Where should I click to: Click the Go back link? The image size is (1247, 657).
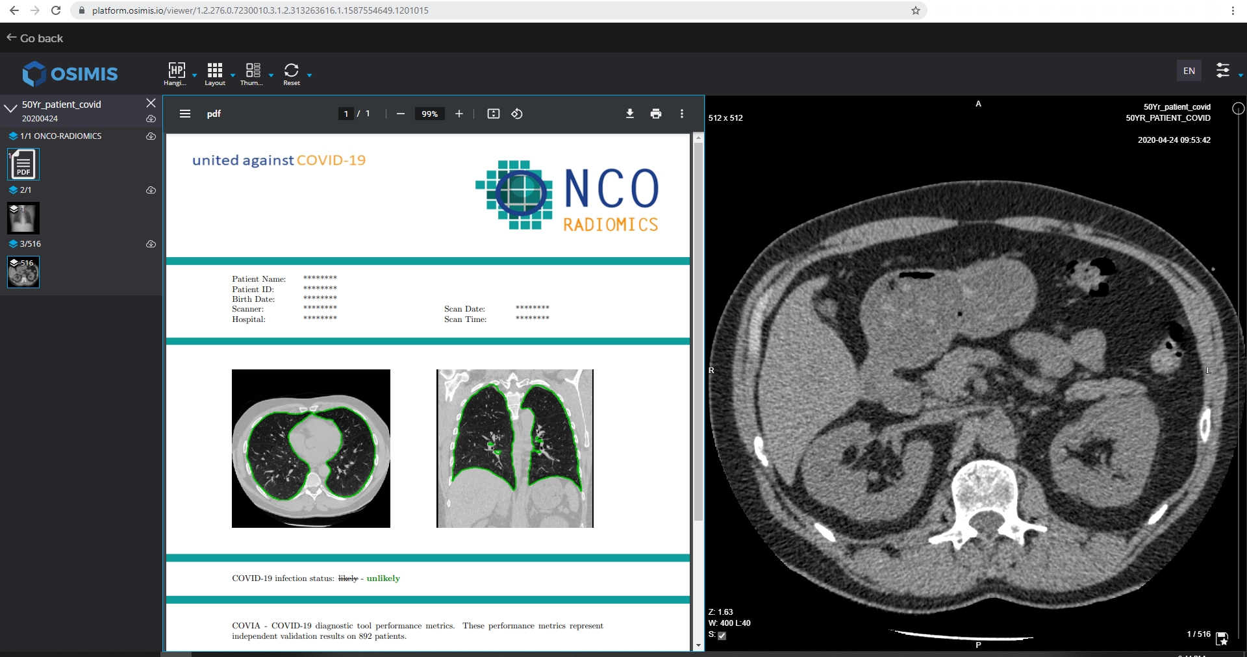[36, 38]
